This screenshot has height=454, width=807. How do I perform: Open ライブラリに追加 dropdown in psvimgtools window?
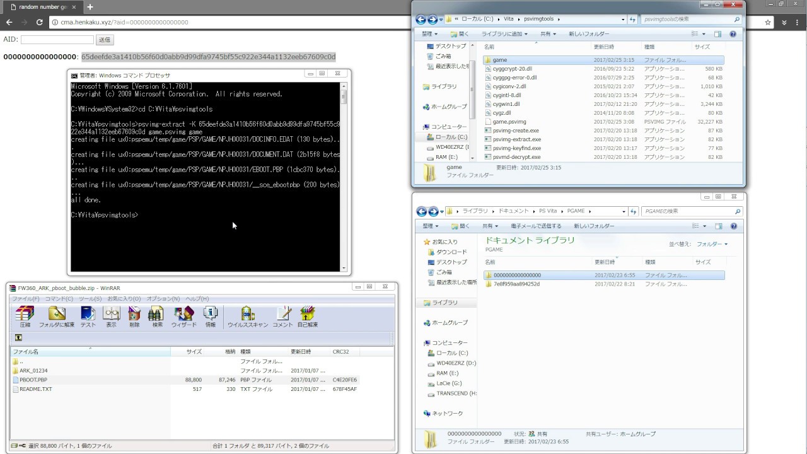pos(504,34)
